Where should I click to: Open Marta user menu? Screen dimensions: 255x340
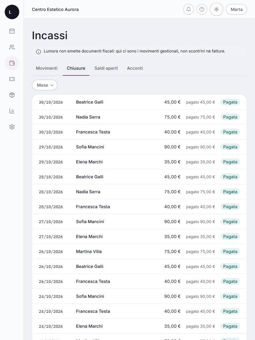pyautogui.click(x=236, y=9)
